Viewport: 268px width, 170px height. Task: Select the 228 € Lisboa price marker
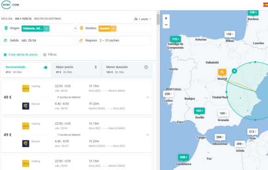168,94
